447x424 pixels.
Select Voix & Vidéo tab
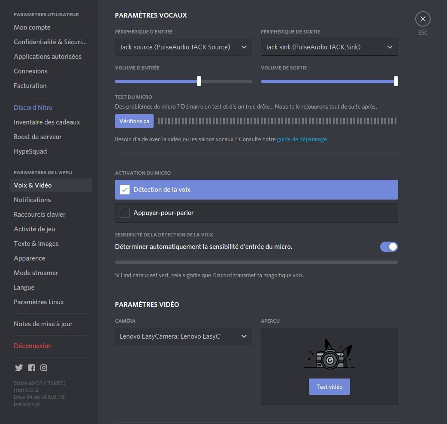pos(51,185)
